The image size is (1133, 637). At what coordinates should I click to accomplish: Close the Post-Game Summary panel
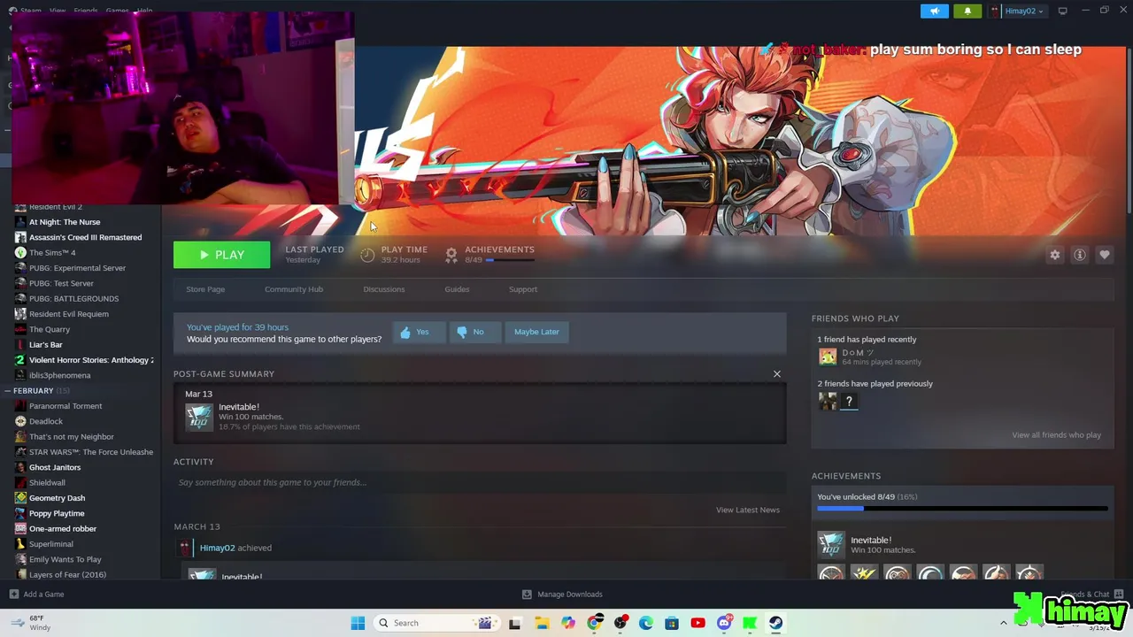pyautogui.click(x=777, y=374)
